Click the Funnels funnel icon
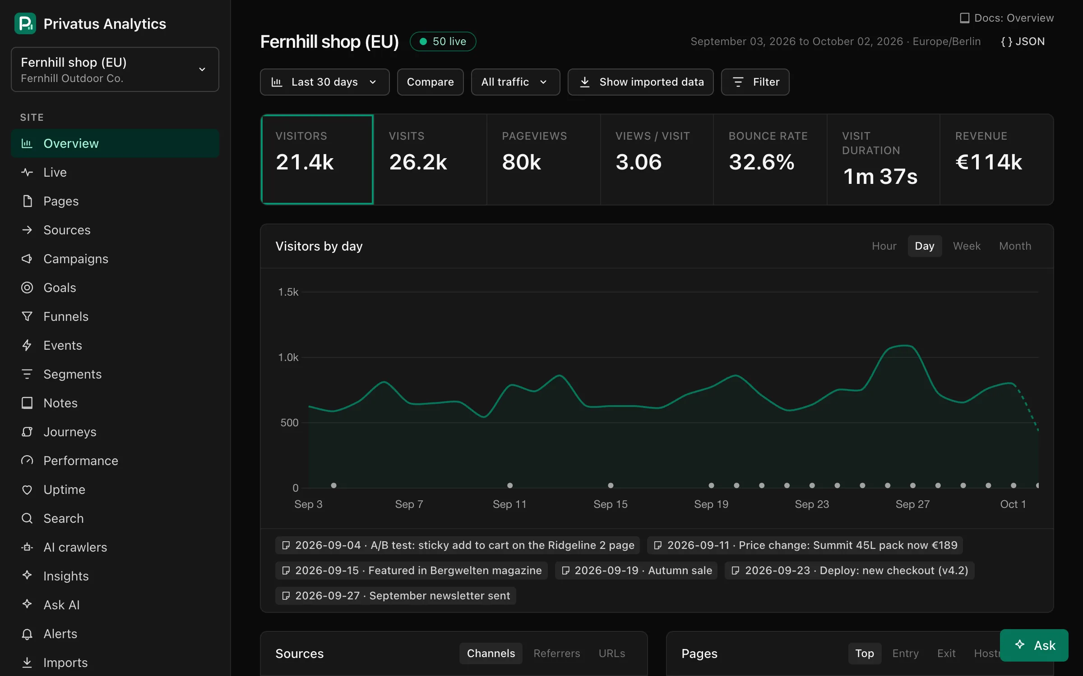This screenshot has width=1083, height=676. tap(27, 316)
